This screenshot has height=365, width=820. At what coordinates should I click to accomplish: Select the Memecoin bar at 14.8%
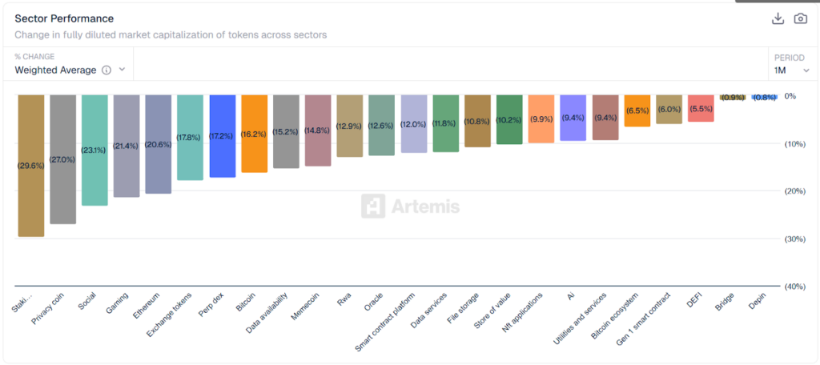pyautogui.click(x=318, y=130)
